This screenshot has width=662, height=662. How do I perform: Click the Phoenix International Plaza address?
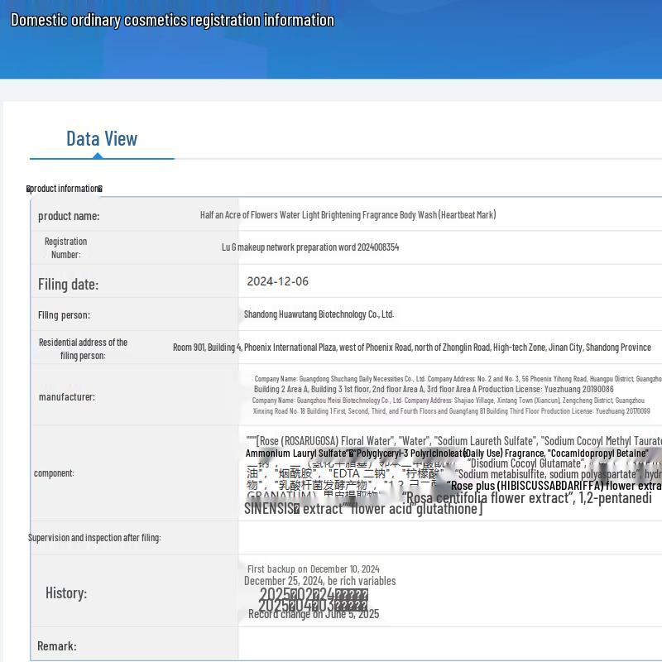[x=411, y=348]
